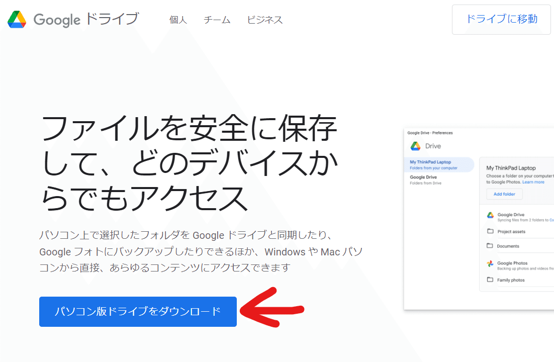Viewport: 554px width, 362px height.
Task: Click the Documents label
Action: click(508, 246)
